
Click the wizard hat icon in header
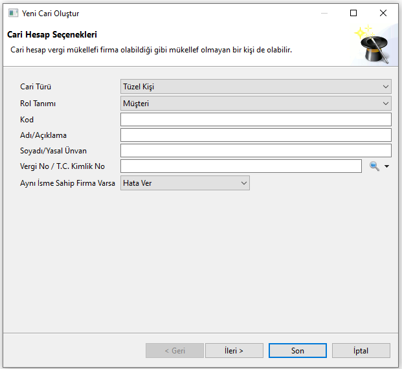pos(374,45)
